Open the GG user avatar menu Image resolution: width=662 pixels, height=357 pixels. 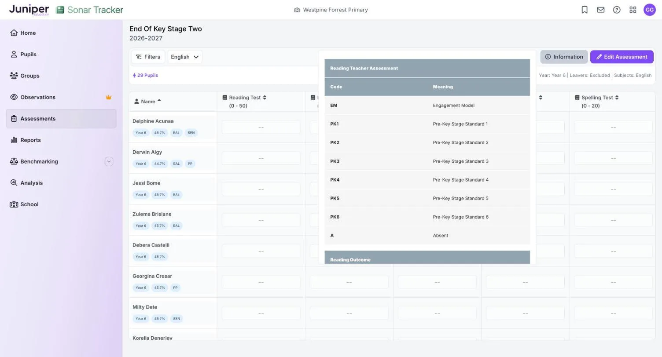coord(650,10)
